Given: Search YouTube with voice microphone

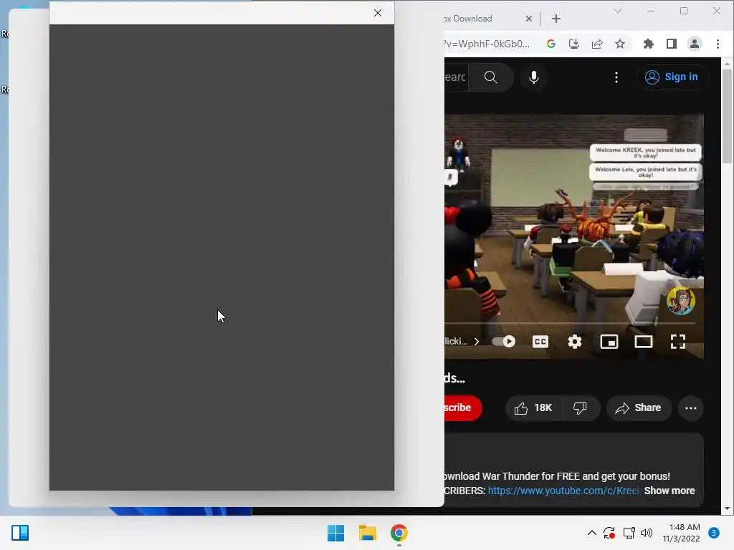Looking at the screenshot, I should point(533,77).
